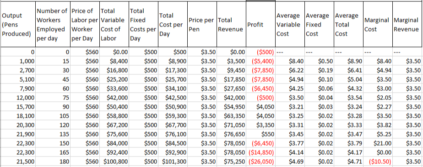Click the output cell showing 18,100
This screenshot has width=423, height=167.
[18, 116]
